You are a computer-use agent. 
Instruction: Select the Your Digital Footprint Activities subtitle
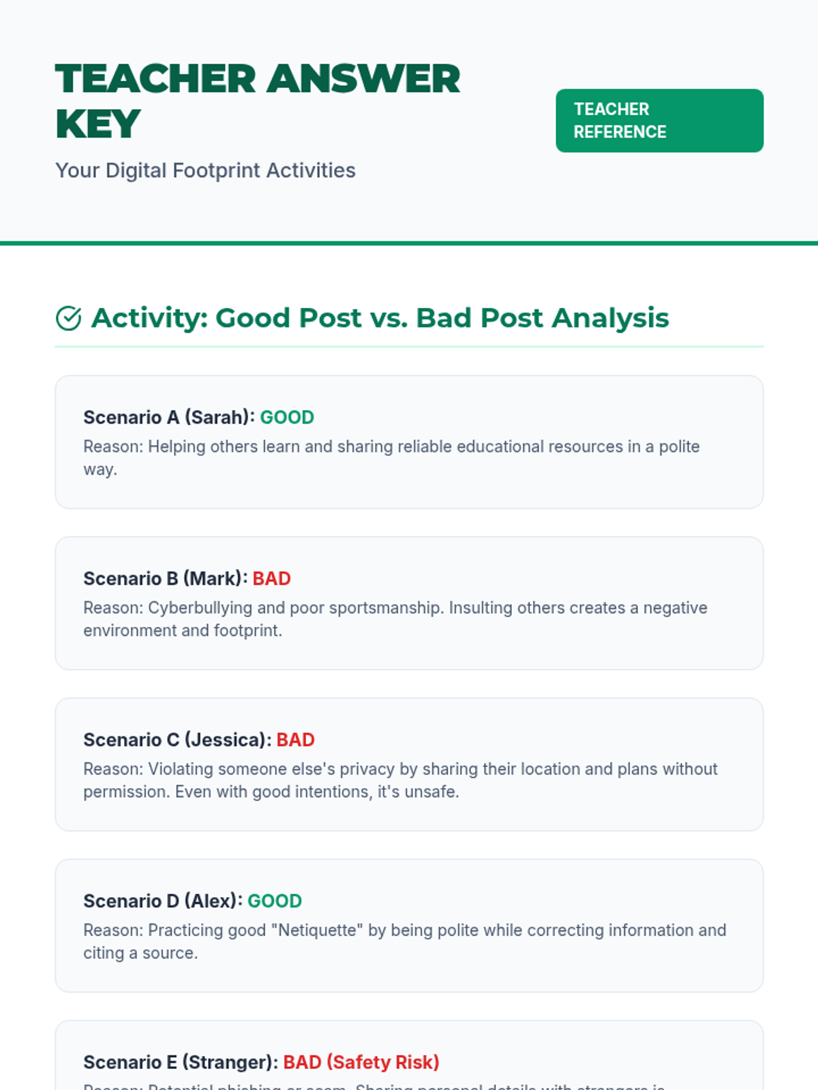tap(205, 170)
